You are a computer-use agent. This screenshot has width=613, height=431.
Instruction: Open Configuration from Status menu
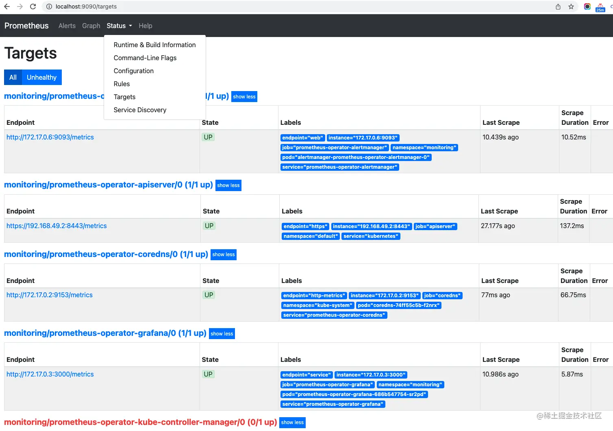[155, 71]
